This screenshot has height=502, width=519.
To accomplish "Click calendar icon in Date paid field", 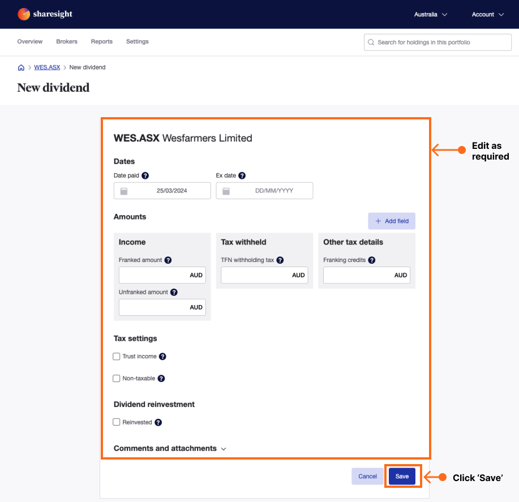I will coord(124,191).
